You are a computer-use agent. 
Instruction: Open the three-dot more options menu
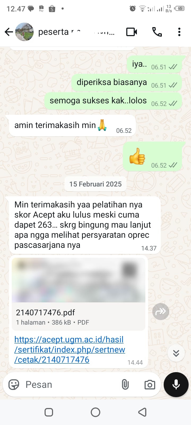pyautogui.click(x=179, y=32)
